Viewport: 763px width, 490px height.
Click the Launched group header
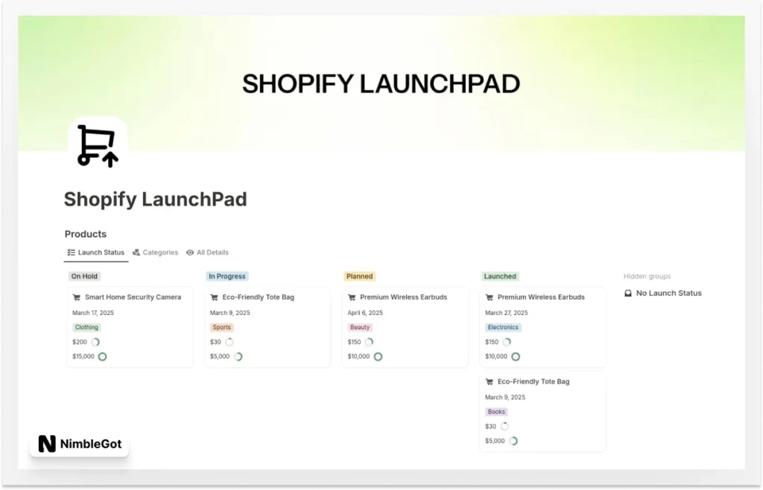499,276
